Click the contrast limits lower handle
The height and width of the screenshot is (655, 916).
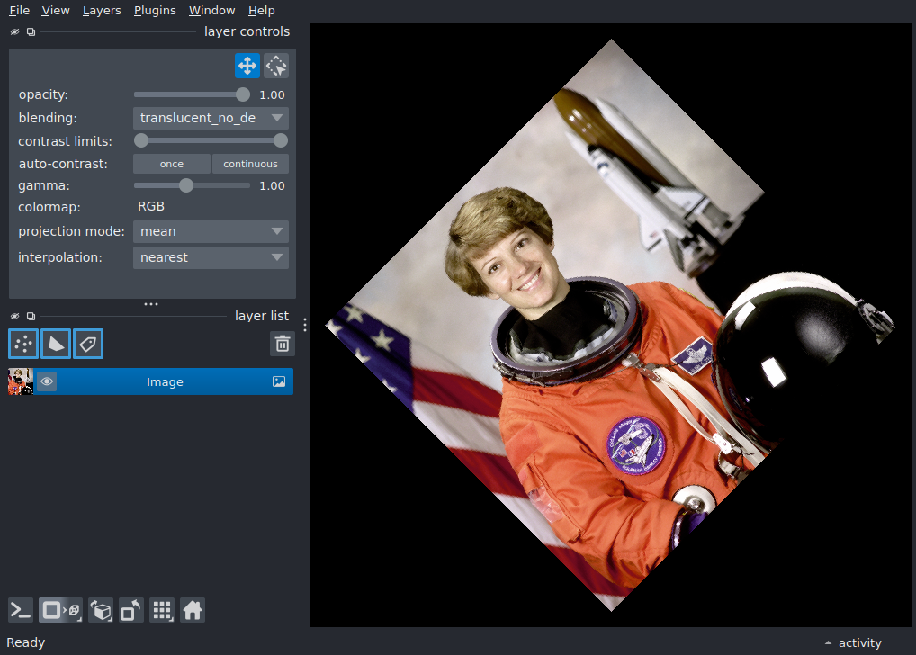click(x=141, y=140)
